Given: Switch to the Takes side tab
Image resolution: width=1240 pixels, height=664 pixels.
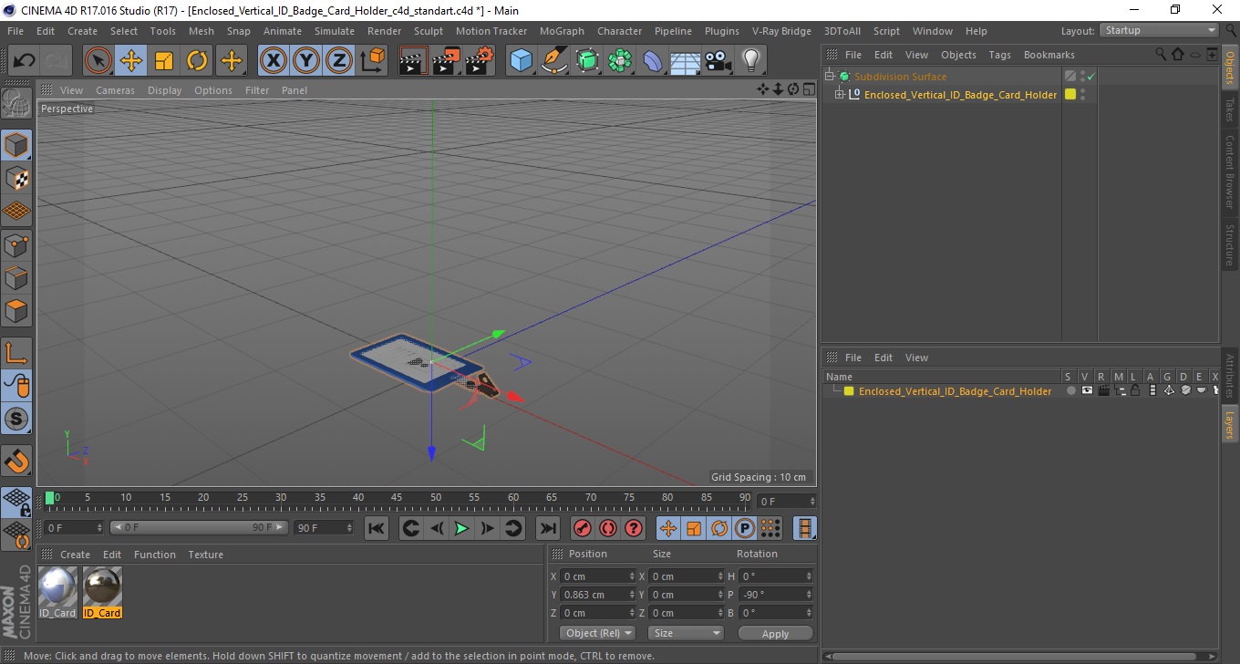Looking at the screenshot, I should click(x=1230, y=109).
